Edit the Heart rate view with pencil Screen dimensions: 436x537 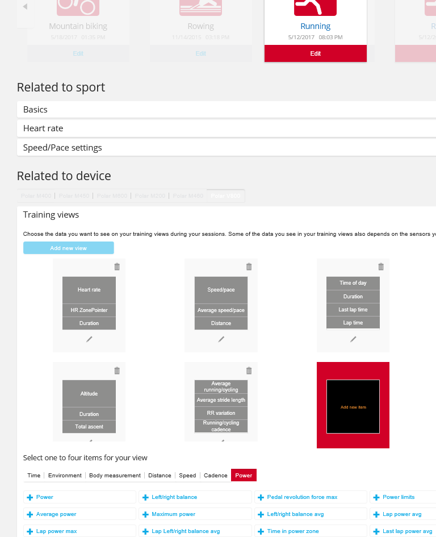tap(89, 339)
